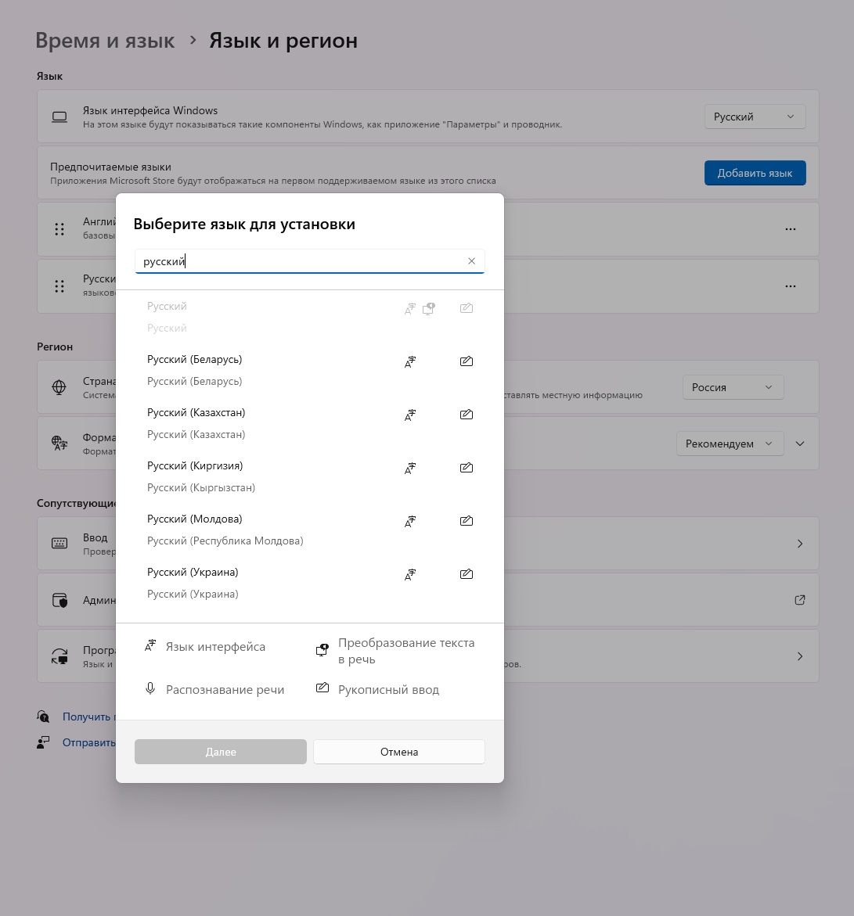Click handwriting icon for Русский (Молдова)
Screen dimensions: 854x916
pyautogui.click(x=467, y=521)
